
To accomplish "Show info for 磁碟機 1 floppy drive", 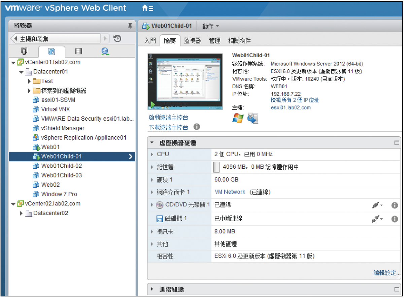I will point(395,219).
